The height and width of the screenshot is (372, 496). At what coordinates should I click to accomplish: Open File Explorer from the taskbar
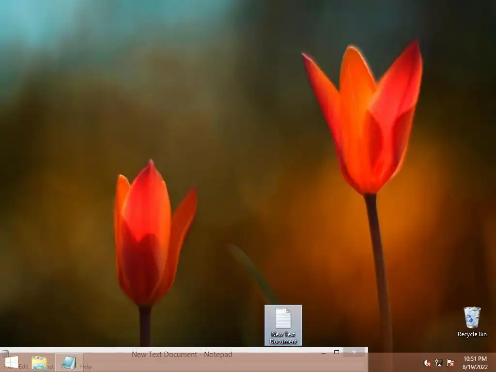(39, 363)
